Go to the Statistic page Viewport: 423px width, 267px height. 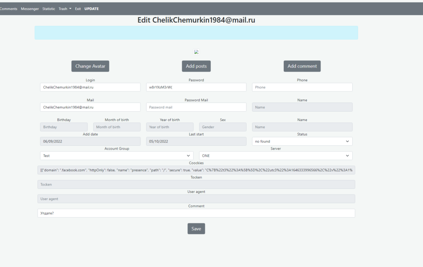pyautogui.click(x=49, y=9)
